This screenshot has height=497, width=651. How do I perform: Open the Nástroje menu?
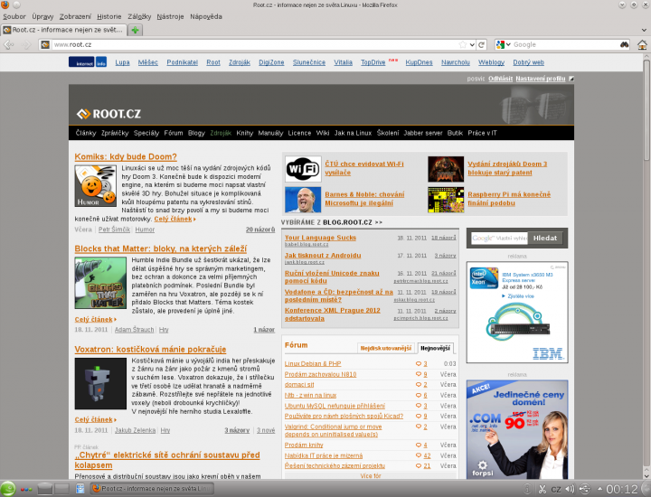point(170,16)
